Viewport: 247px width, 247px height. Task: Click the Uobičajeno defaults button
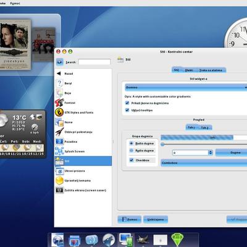click(156, 219)
